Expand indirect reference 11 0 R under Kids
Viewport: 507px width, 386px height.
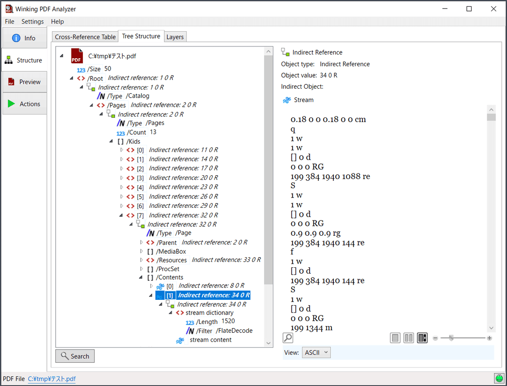121,150
